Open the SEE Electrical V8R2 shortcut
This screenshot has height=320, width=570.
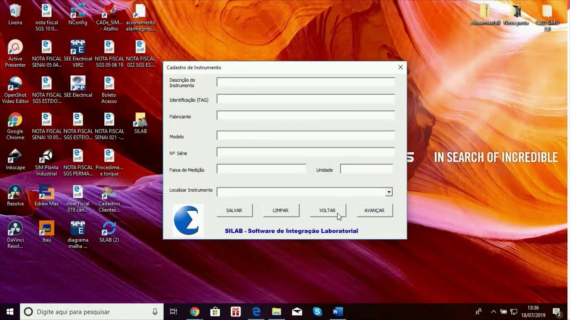click(78, 53)
